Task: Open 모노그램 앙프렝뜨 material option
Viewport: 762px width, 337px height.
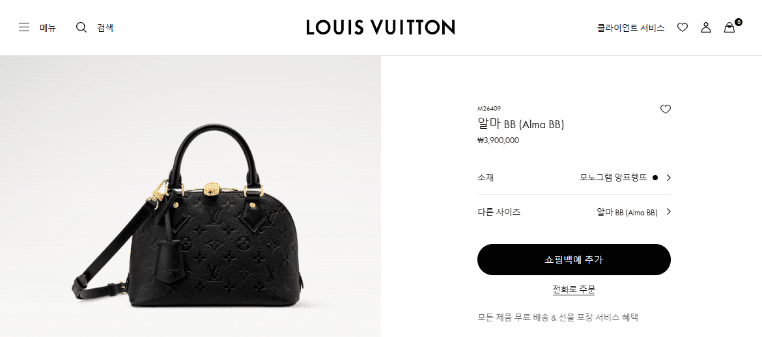Action: pyautogui.click(x=614, y=178)
